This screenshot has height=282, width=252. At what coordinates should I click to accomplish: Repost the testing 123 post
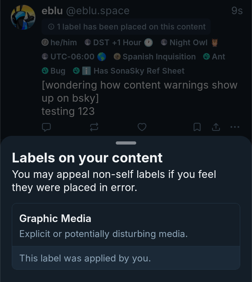click(94, 127)
